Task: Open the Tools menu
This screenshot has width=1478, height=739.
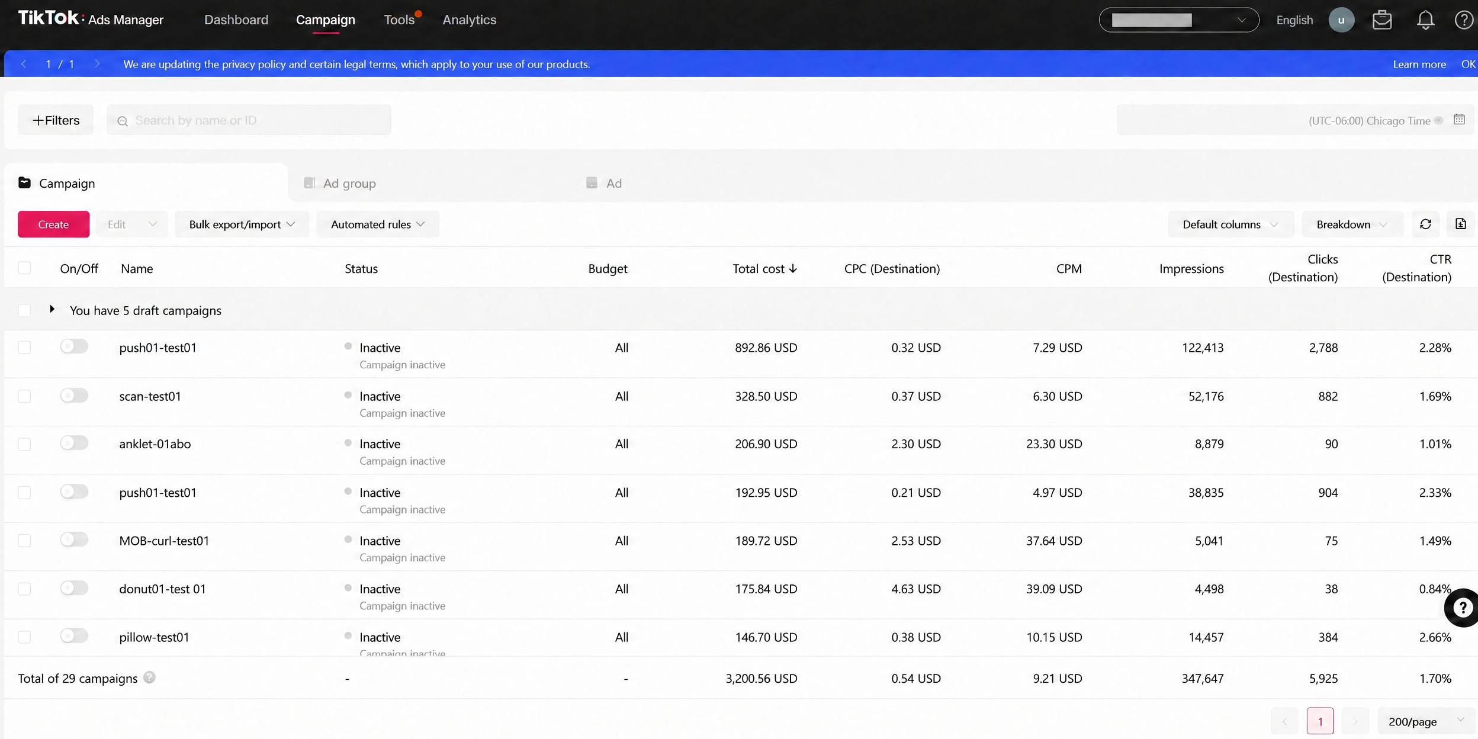Action: pyautogui.click(x=399, y=20)
